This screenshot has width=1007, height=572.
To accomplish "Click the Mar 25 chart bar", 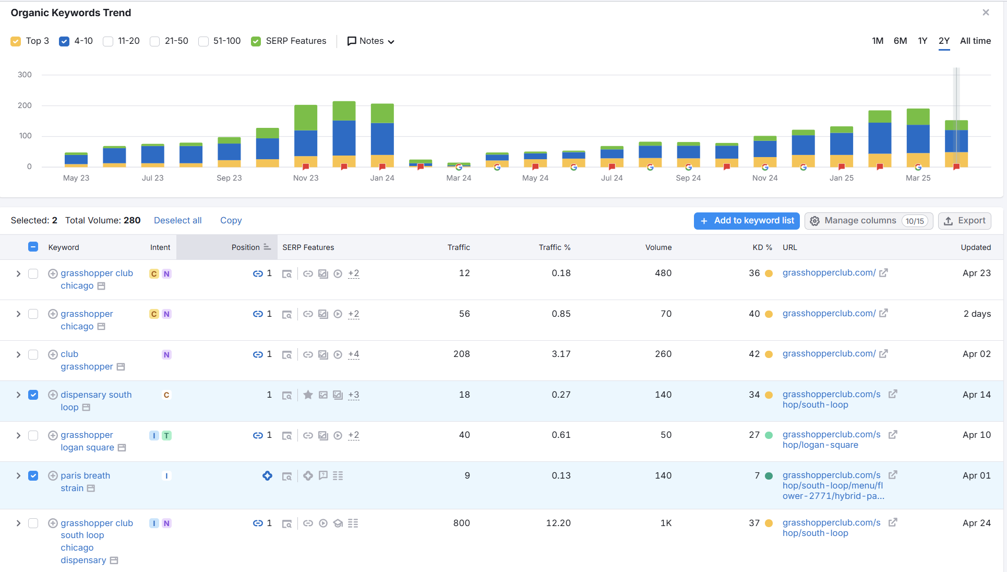I will 918,138.
